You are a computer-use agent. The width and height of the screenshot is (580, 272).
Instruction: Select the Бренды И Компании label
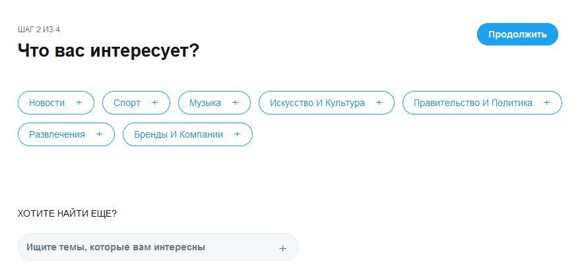click(x=178, y=134)
